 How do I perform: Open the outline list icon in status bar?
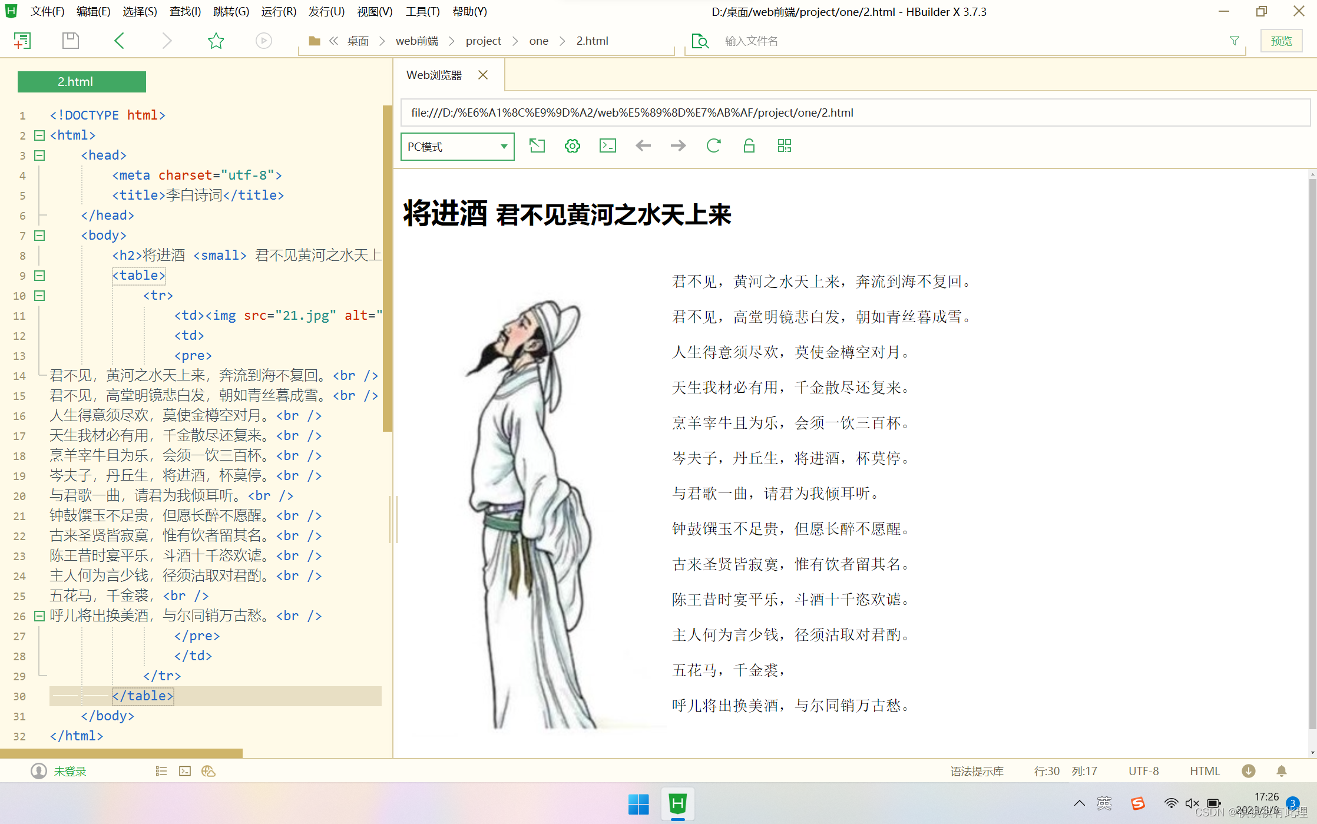161,771
